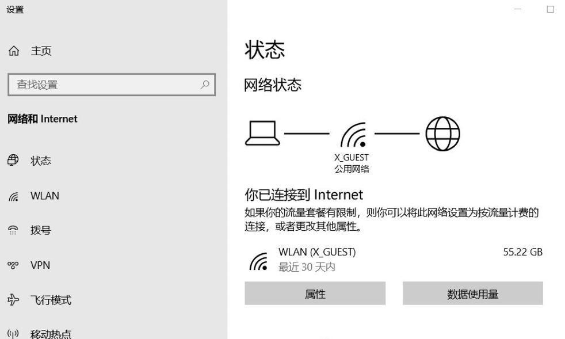Maximize the Settings window

(550, 9)
